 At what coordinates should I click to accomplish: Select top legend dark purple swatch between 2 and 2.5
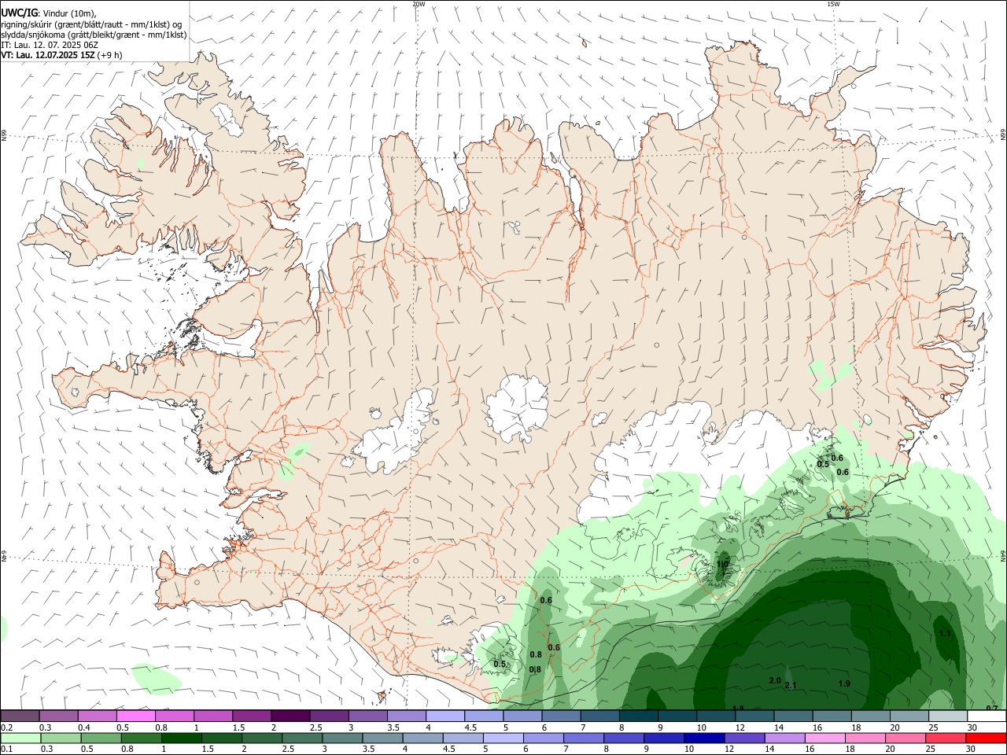290,716
